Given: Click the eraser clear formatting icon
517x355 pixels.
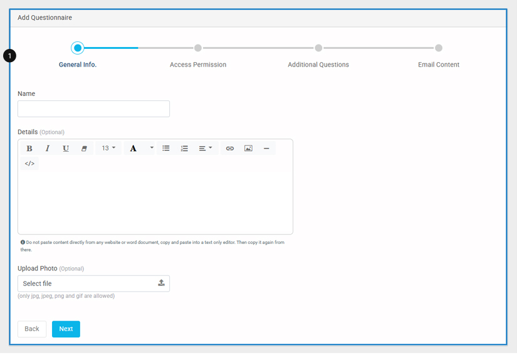Looking at the screenshot, I should [84, 149].
